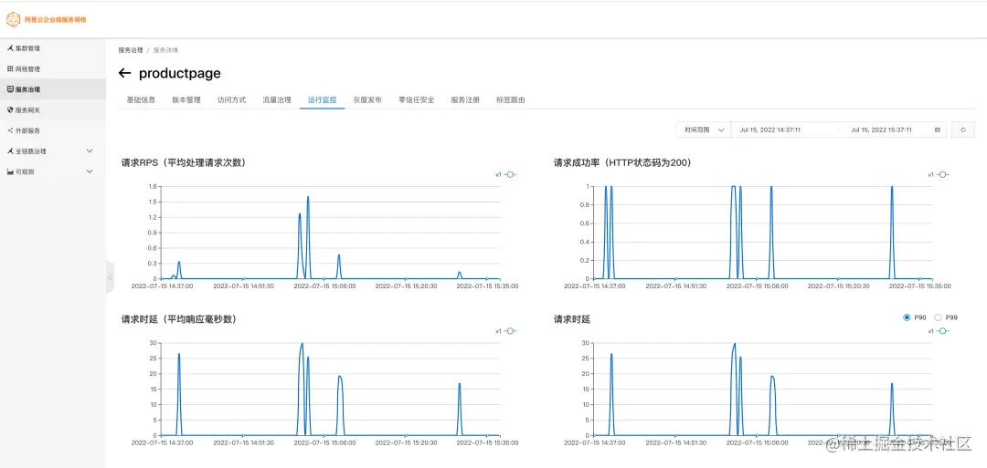Open the 时间范围 dropdown

coord(705,130)
